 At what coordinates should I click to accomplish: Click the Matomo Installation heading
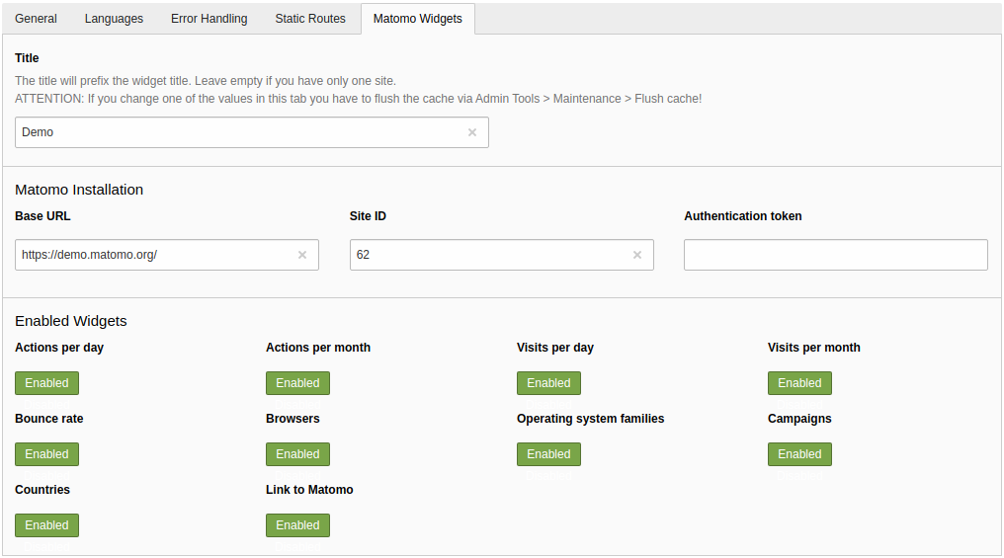(x=79, y=190)
